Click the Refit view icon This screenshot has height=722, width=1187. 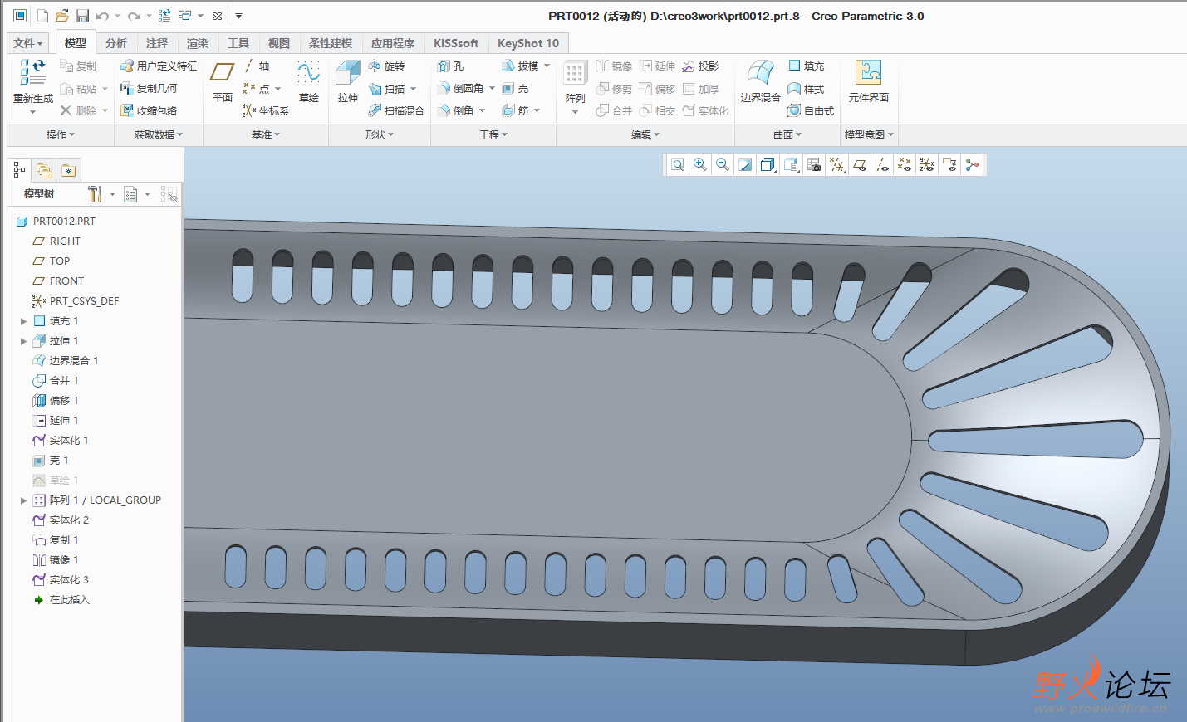click(x=678, y=165)
